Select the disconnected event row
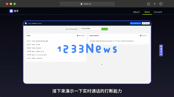174x97 pixels. point(56,58)
